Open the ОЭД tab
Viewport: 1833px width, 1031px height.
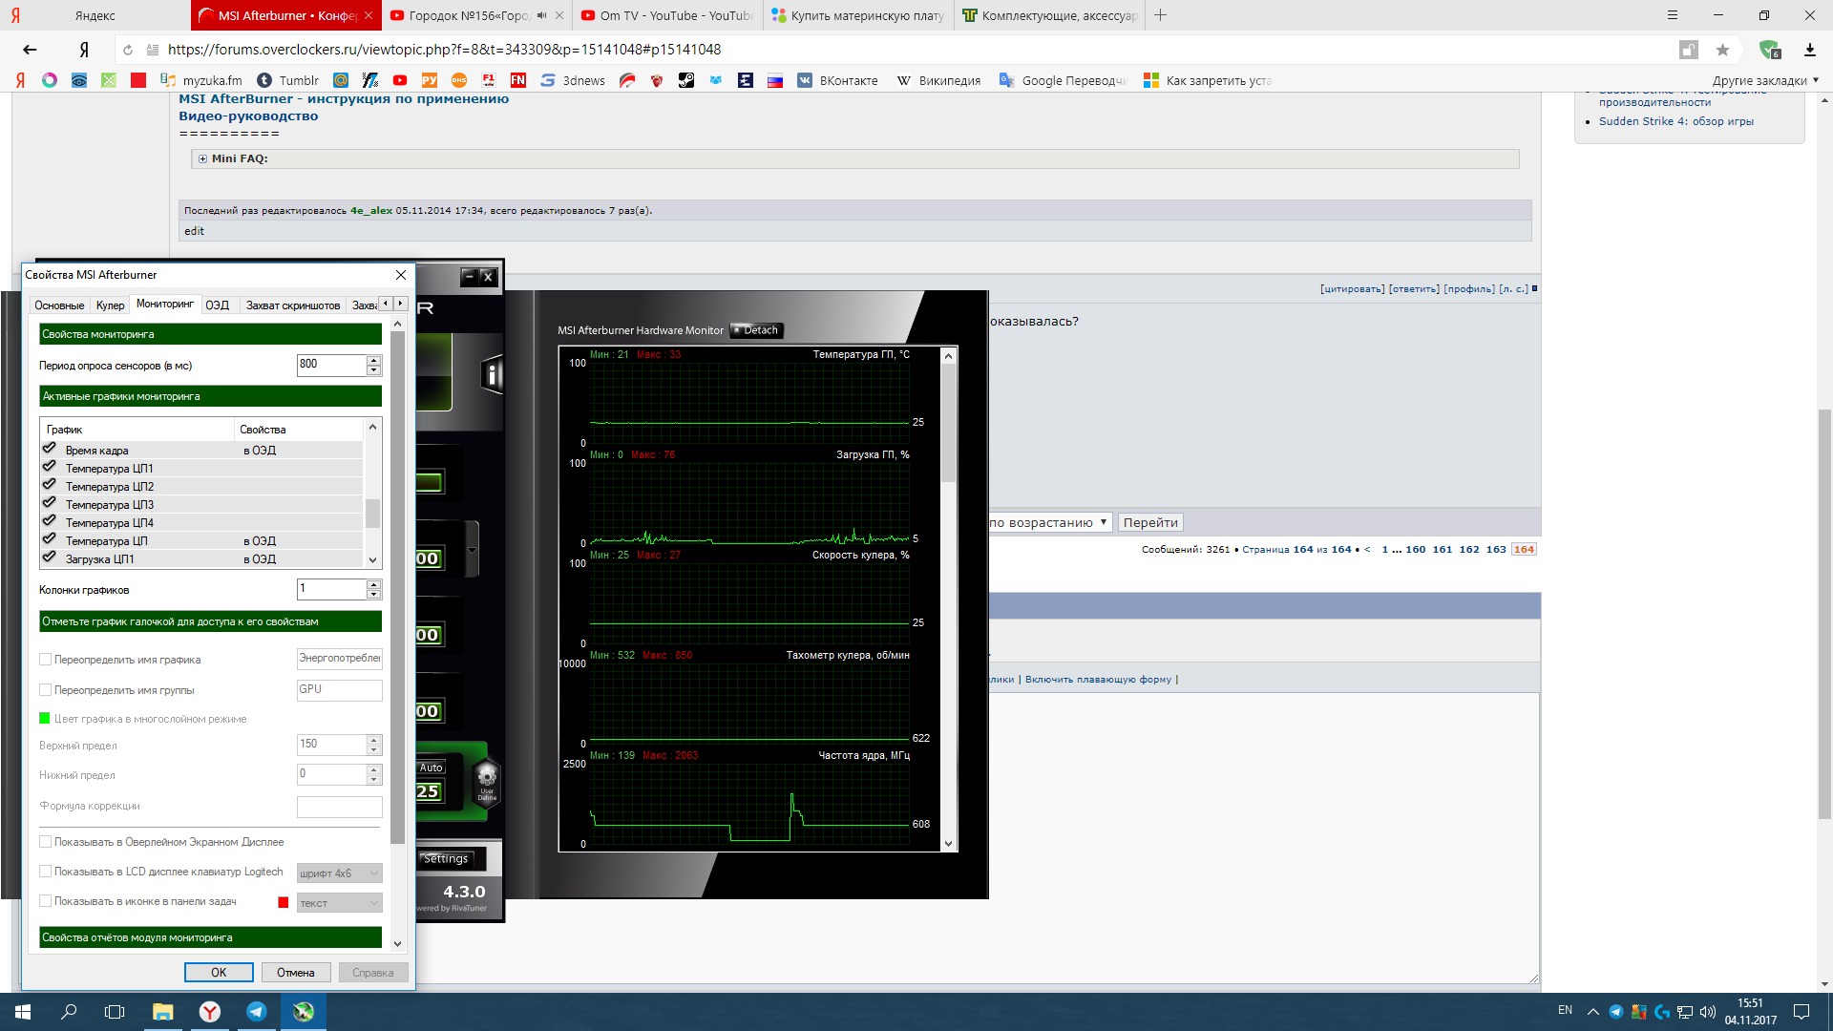point(217,305)
